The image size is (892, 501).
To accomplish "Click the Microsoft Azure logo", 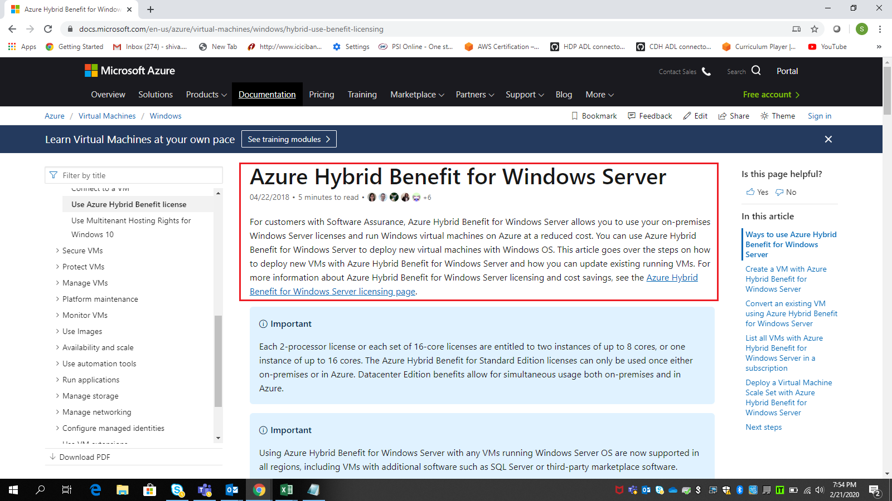I will point(129,71).
